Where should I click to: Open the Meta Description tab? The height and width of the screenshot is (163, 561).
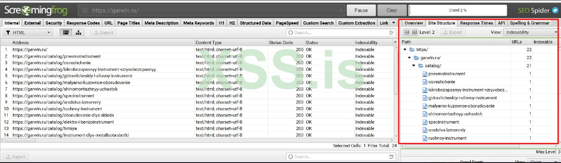click(161, 23)
